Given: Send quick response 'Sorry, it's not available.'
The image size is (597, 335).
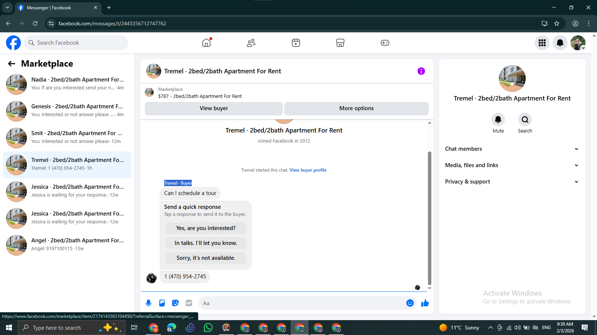Looking at the screenshot, I should coord(206,258).
